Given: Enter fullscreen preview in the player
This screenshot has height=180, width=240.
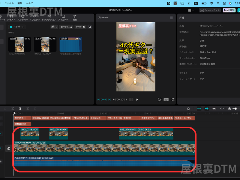Looking at the screenshot, I should [173, 100].
